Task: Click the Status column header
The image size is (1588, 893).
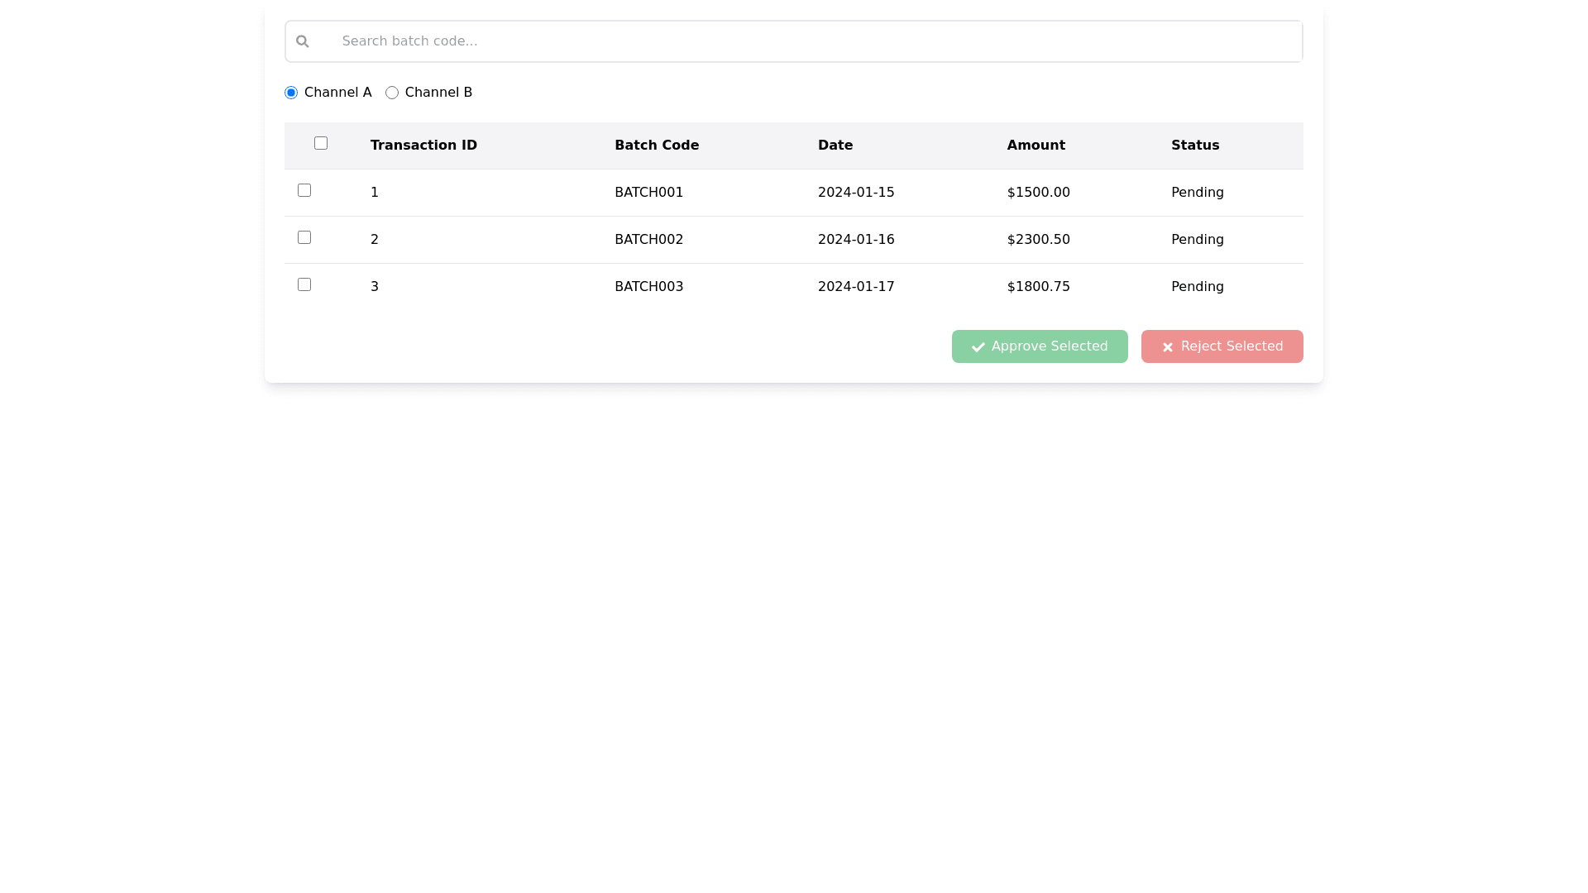Action: coord(1194,146)
